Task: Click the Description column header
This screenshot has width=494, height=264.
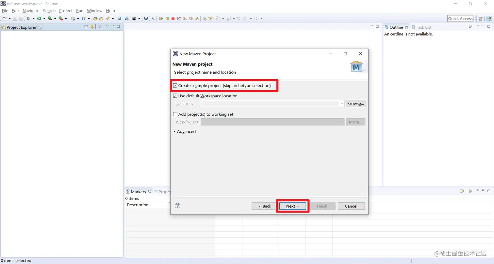Action: 138,205
